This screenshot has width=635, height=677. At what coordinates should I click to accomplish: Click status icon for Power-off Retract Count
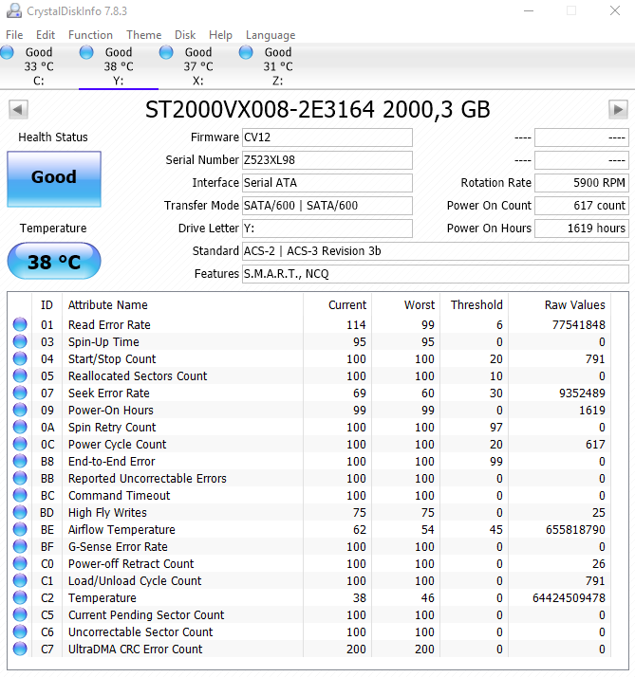20,563
